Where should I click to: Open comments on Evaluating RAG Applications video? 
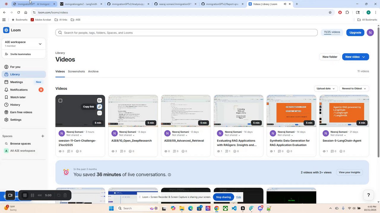pos(227,151)
